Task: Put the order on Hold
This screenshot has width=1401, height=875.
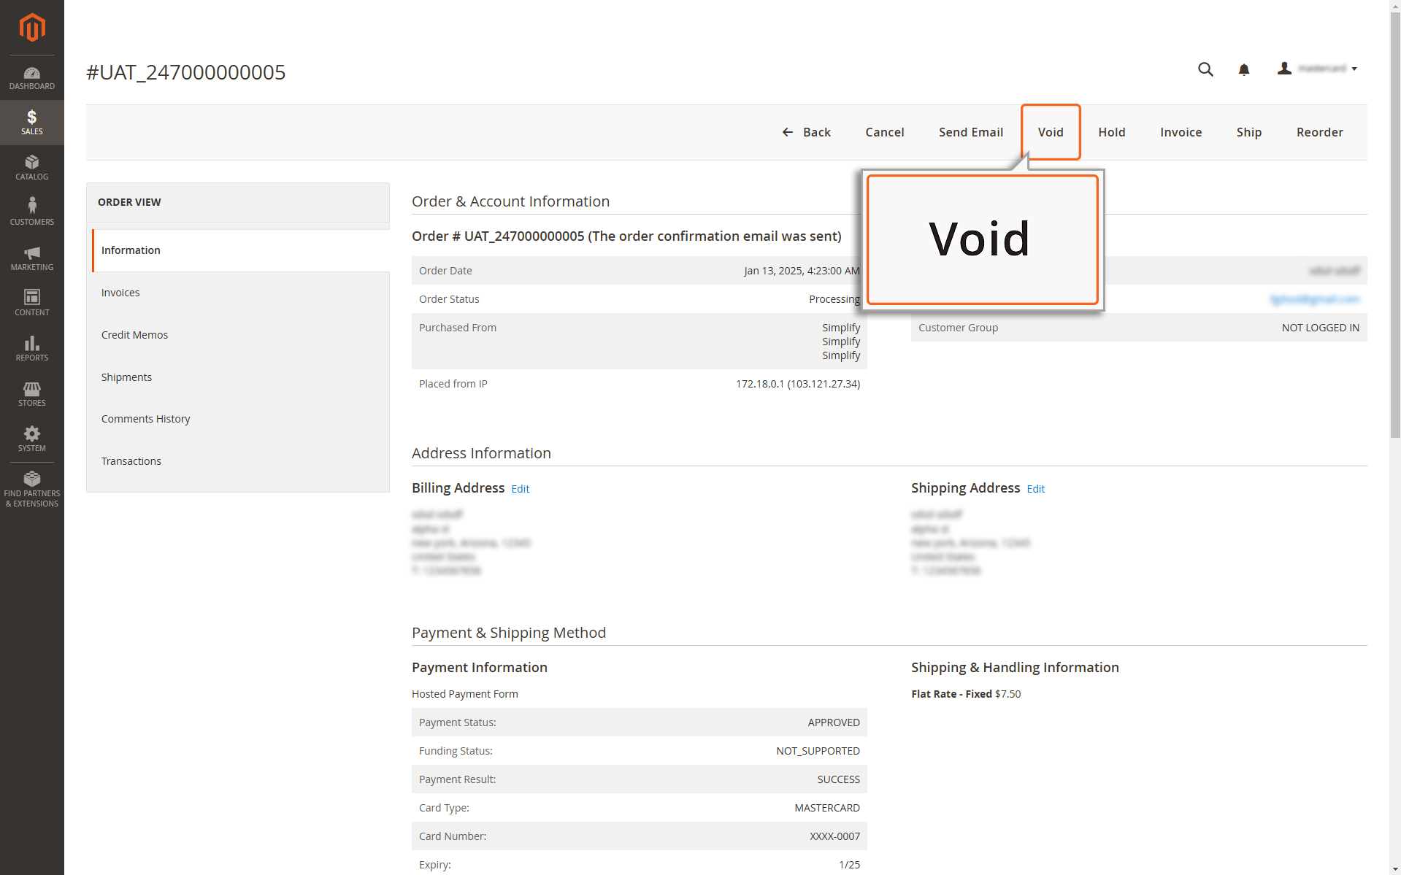Action: [1112, 132]
